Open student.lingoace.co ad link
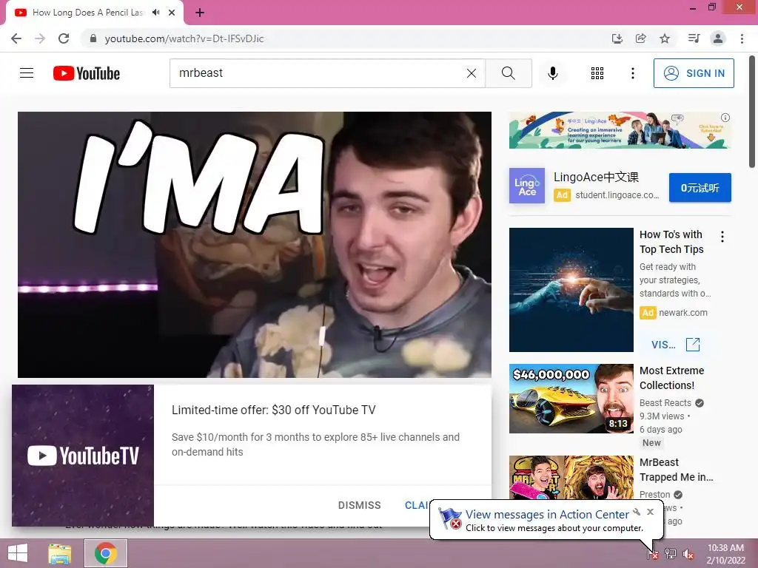Viewport: 758px width, 568px height. (617, 195)
